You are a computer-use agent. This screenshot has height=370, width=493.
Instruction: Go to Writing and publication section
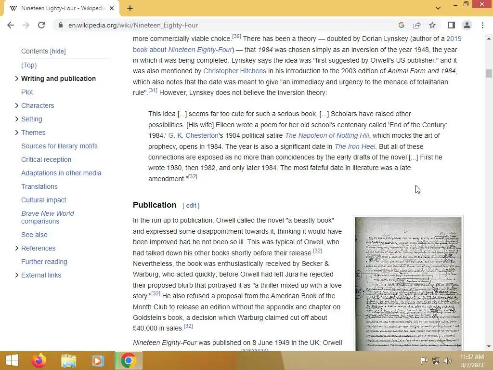[x=58, y=79]
